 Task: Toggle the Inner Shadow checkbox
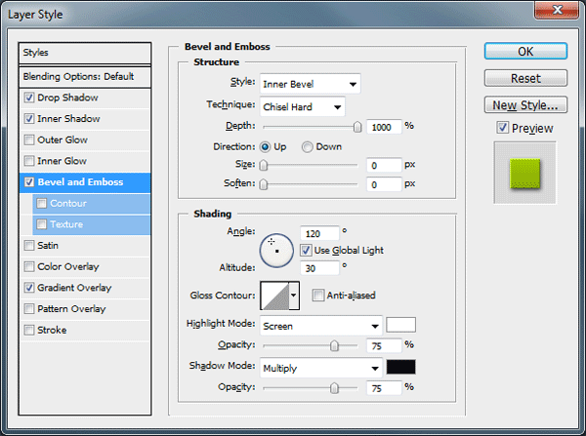29,119
